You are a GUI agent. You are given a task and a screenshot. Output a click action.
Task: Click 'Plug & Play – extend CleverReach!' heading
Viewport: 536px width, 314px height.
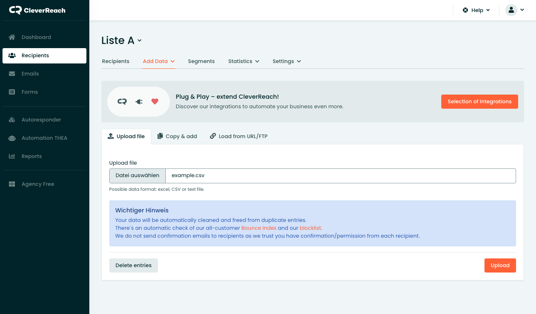[x=227, y=97]
